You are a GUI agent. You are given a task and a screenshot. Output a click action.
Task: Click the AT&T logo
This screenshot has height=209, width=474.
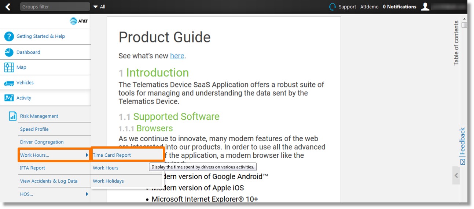pyautogui.click(x=79, y=21)
